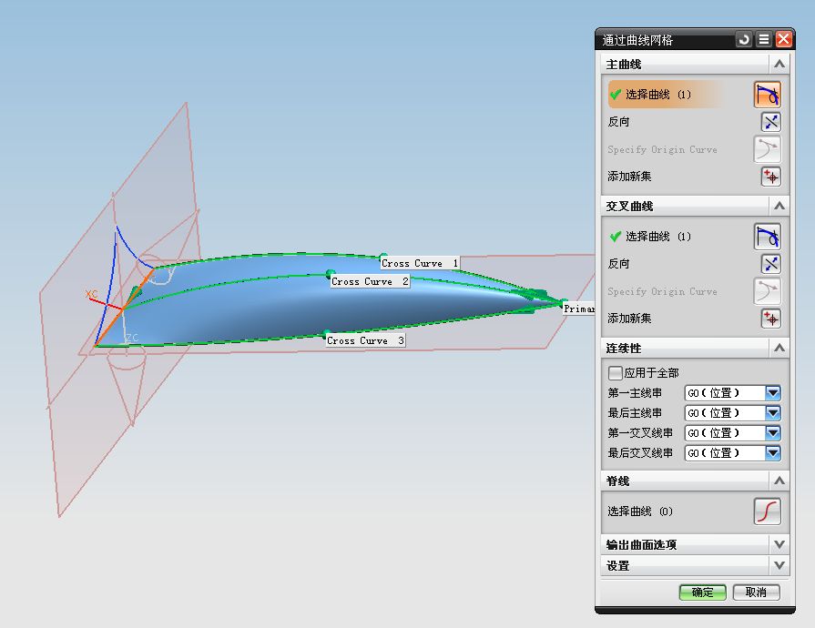Expand the 设置 section
The image size is (815, 628).
pos(779,565)
